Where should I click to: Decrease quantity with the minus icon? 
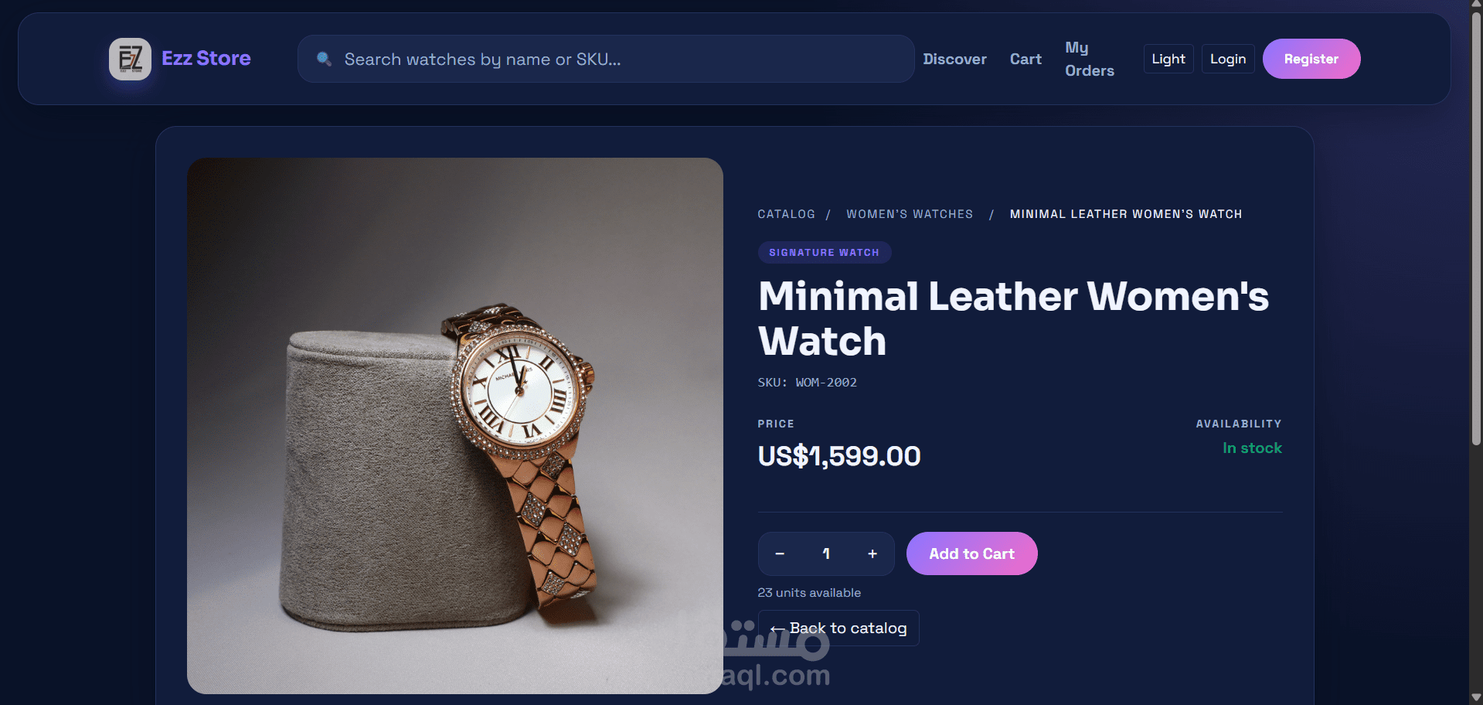[780, 553]
